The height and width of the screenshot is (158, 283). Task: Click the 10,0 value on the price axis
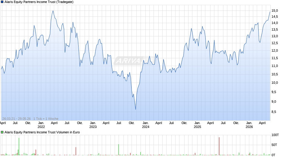click(275, 83)
